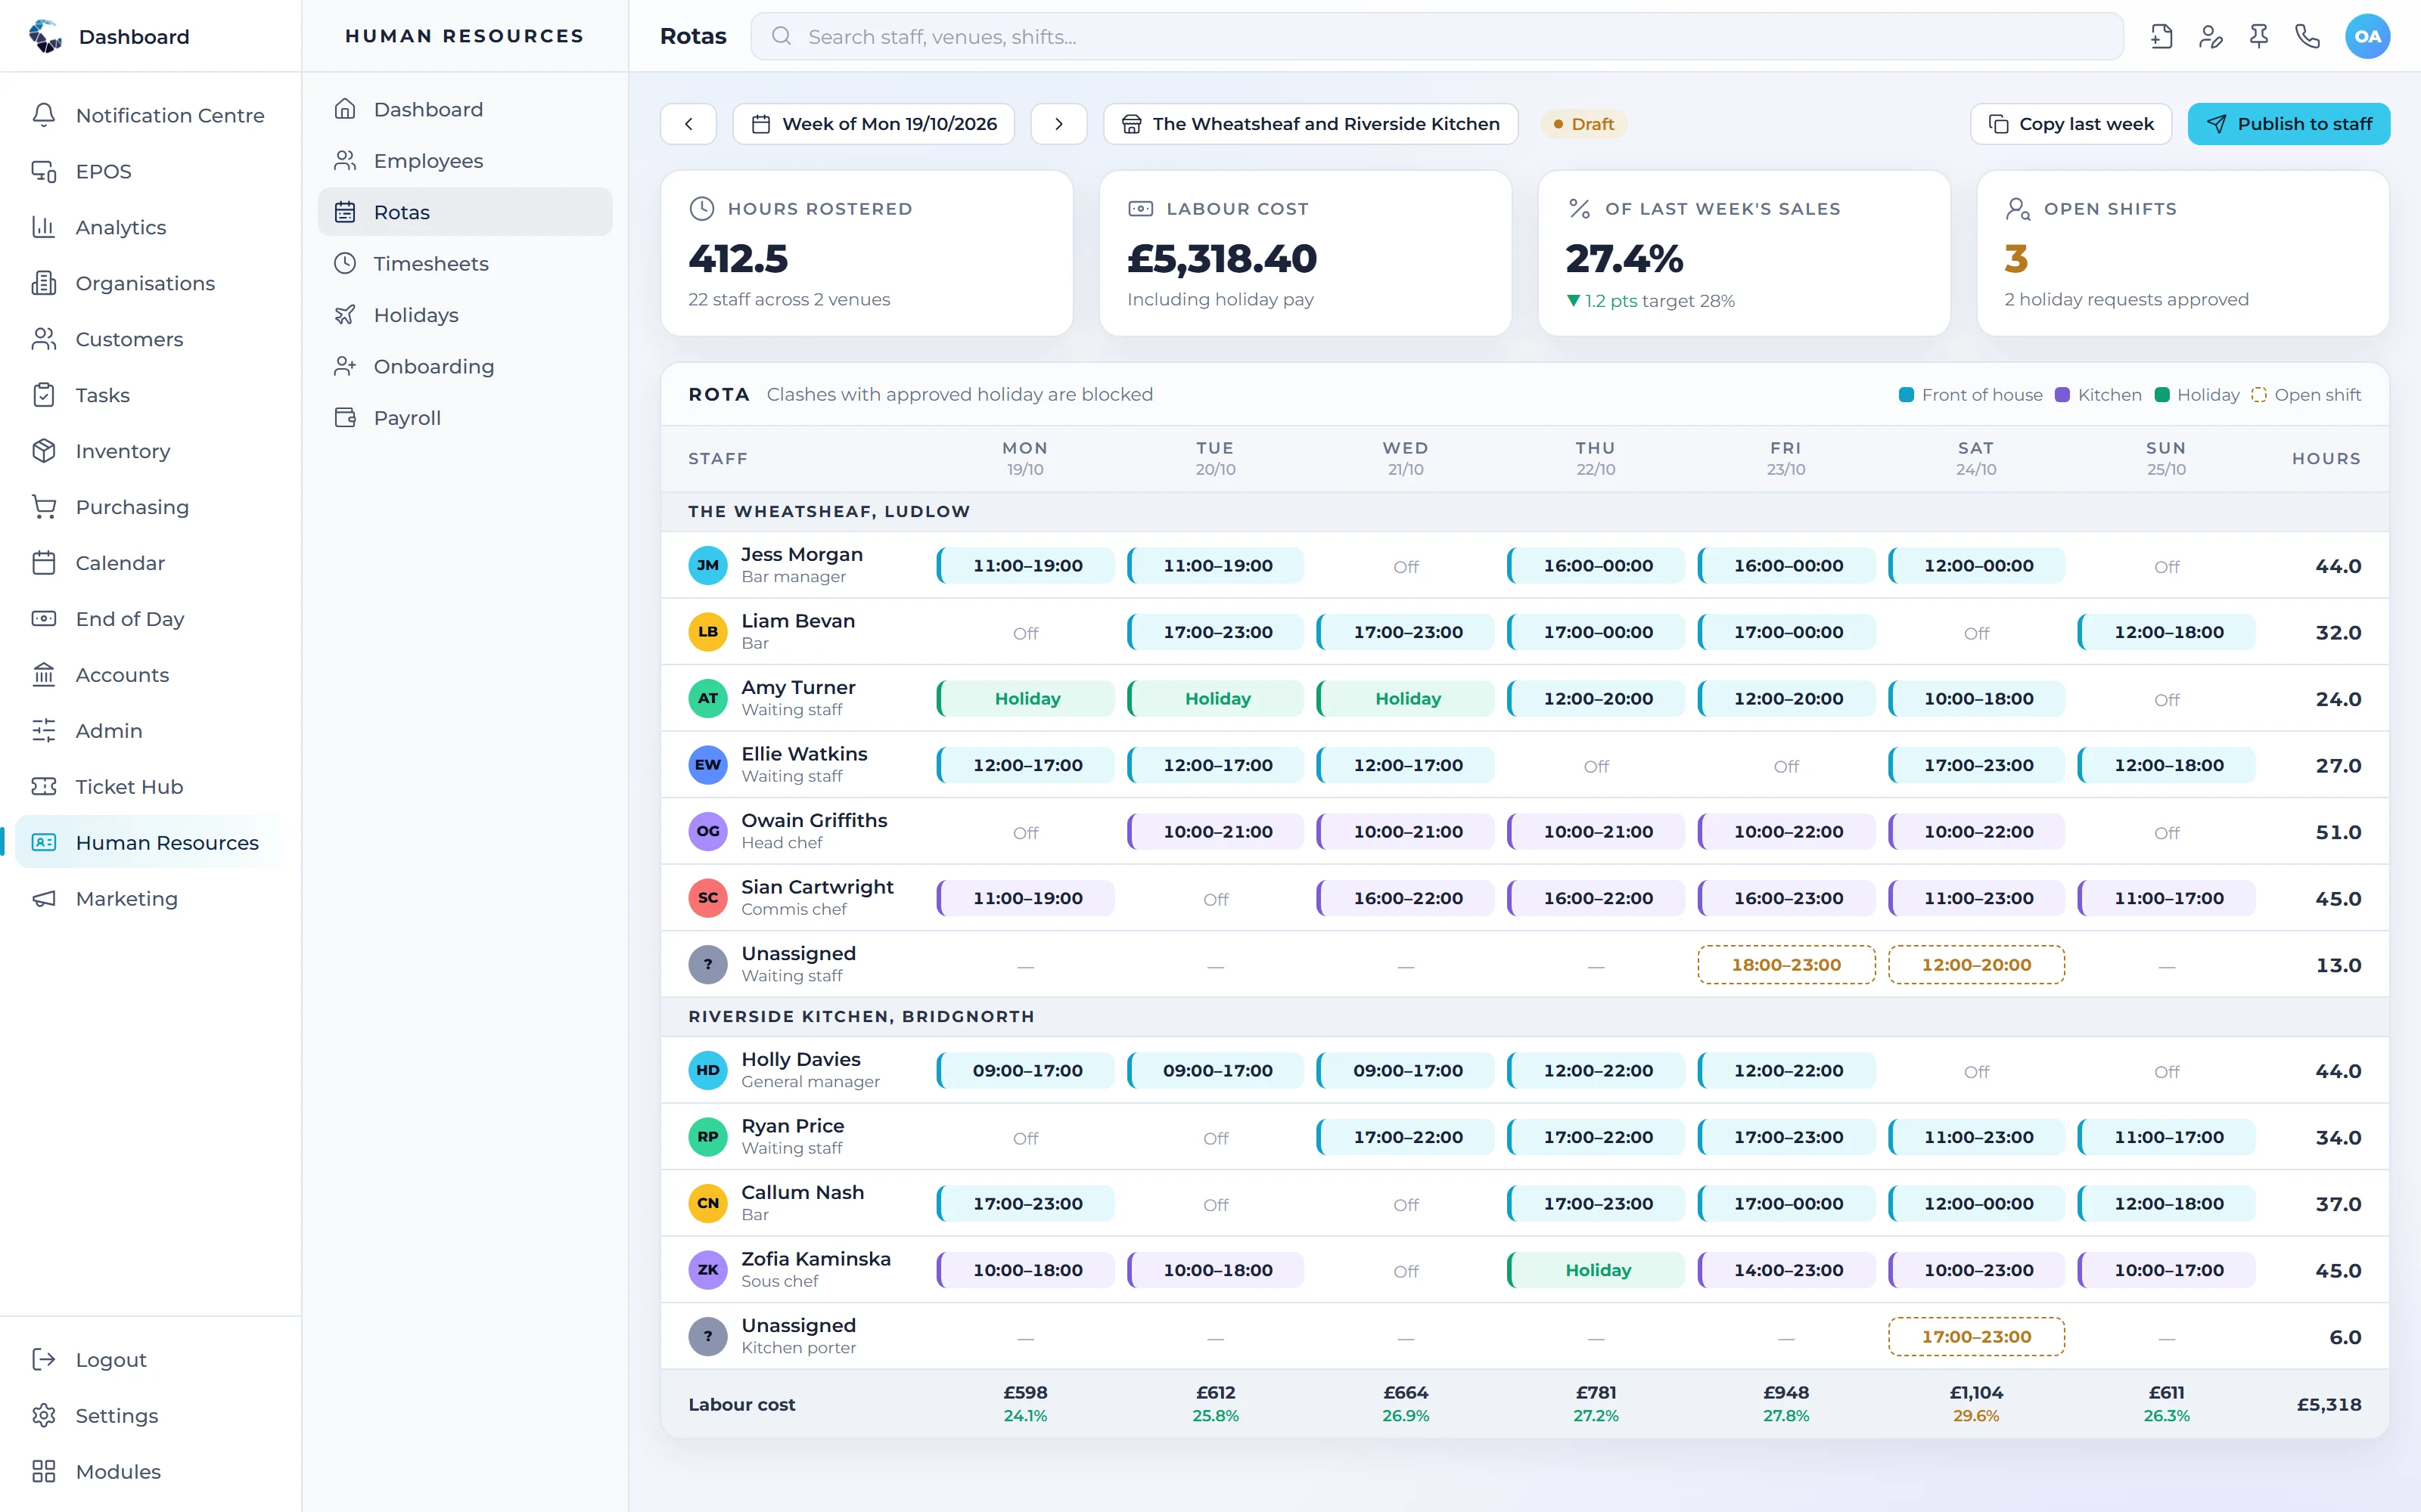2421x1512 pixels.
Task: Go to next week arrow
Action: [x=1058, y=124]
